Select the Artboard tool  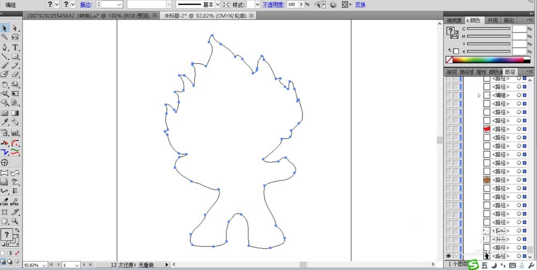5,212
